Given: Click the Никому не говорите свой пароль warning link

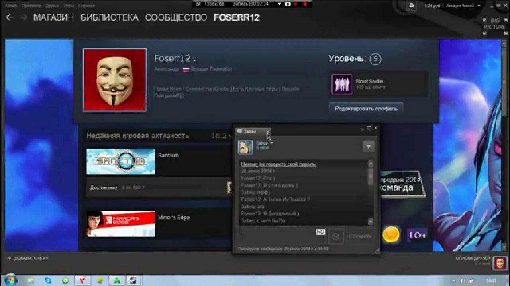Looking at the screenshot, I should coord(279,164).
